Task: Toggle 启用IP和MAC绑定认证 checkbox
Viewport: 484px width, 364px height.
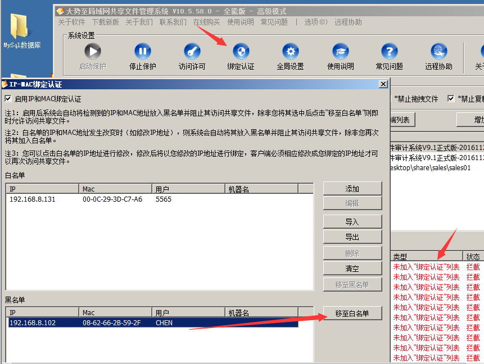Action: [x=8, y=98]
